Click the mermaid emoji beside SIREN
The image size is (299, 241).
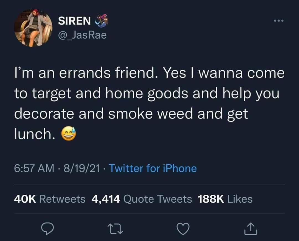click(x=102, y=20)
